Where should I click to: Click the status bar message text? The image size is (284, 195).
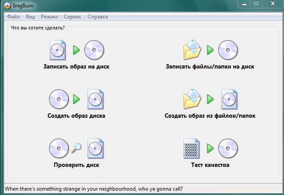click(x=94, y=189)
